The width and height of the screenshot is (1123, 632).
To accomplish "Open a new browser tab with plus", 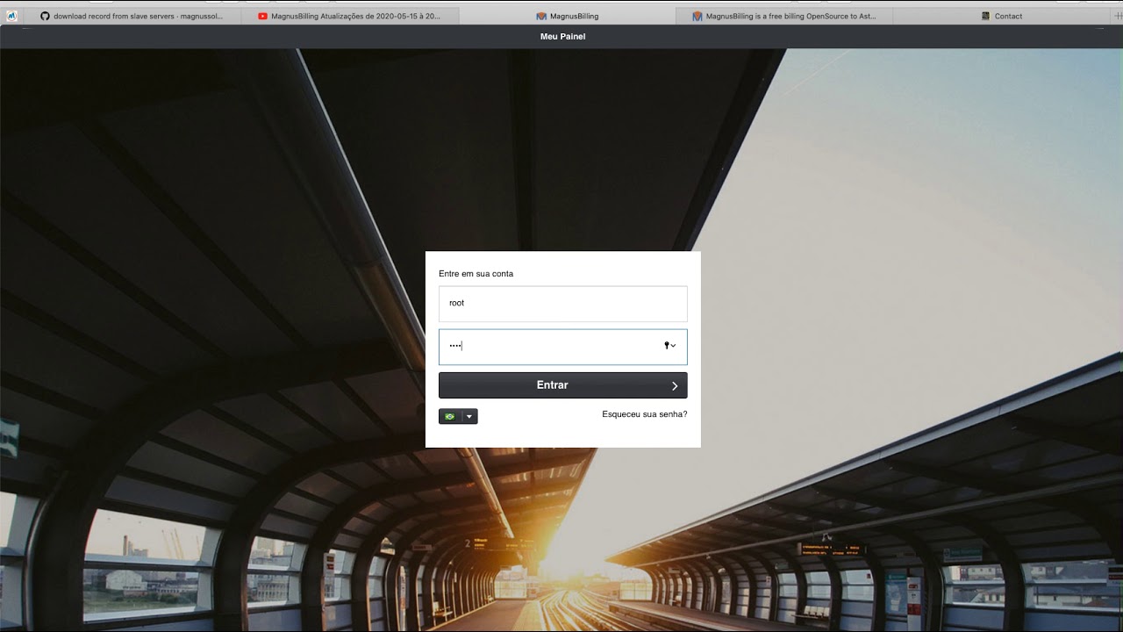I will coord(1116,16).
